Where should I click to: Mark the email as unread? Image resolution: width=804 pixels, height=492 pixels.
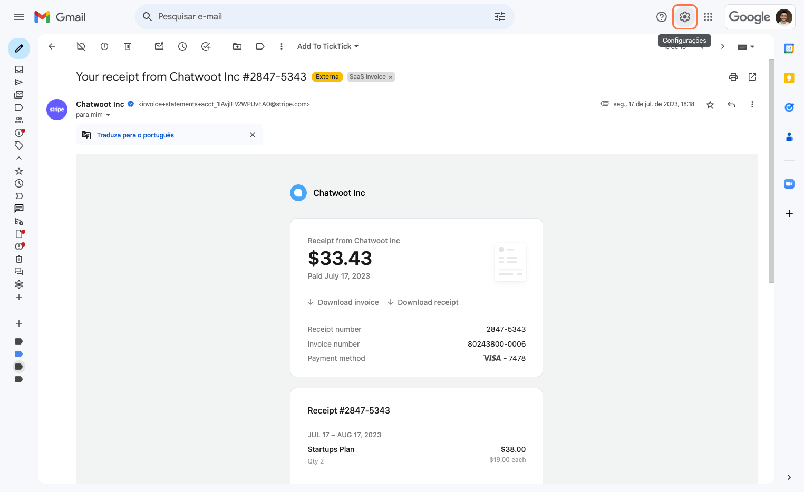[159, 46]
